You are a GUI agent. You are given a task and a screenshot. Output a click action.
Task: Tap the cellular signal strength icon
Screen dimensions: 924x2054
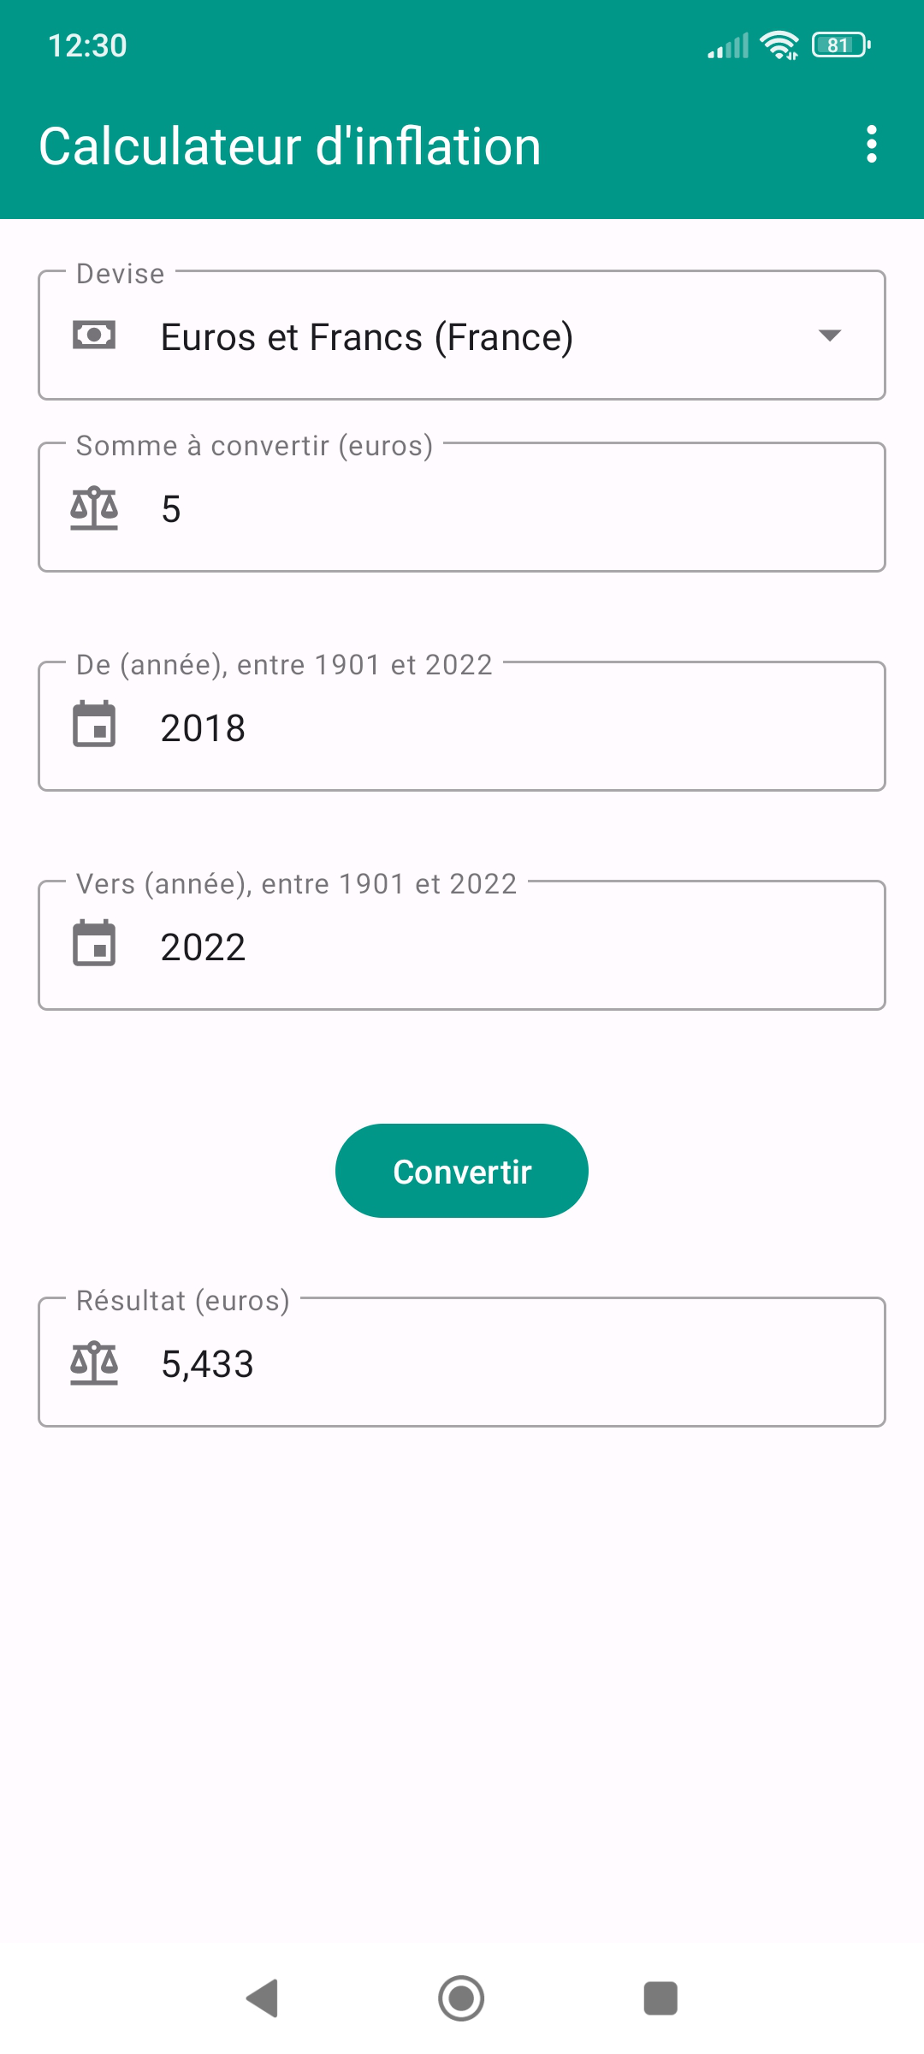coord(728,45)
